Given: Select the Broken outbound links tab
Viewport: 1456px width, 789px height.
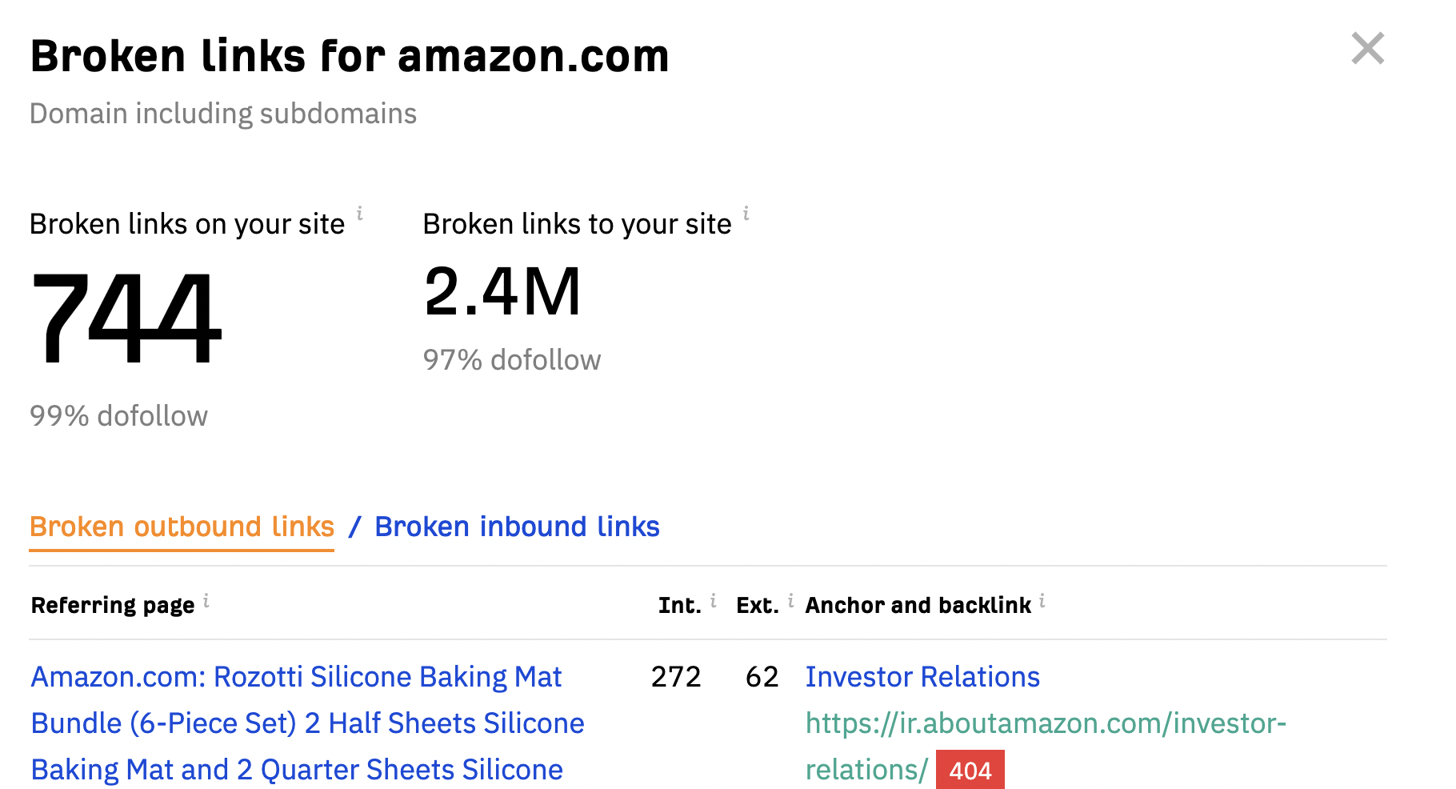Looking at the screenshot, I should coord(182,527).
